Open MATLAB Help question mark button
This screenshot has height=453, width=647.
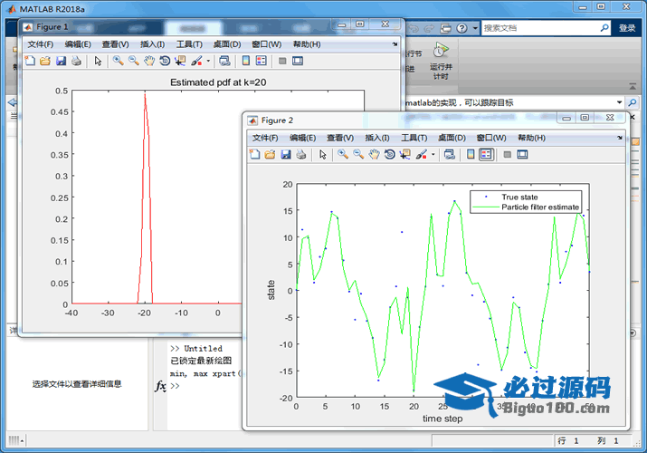point(461,28)
